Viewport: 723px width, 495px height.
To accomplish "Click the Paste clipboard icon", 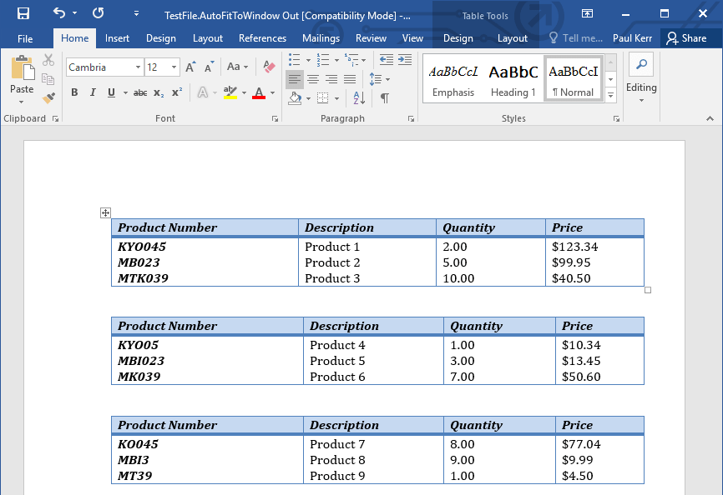I will tap(22, 68).
